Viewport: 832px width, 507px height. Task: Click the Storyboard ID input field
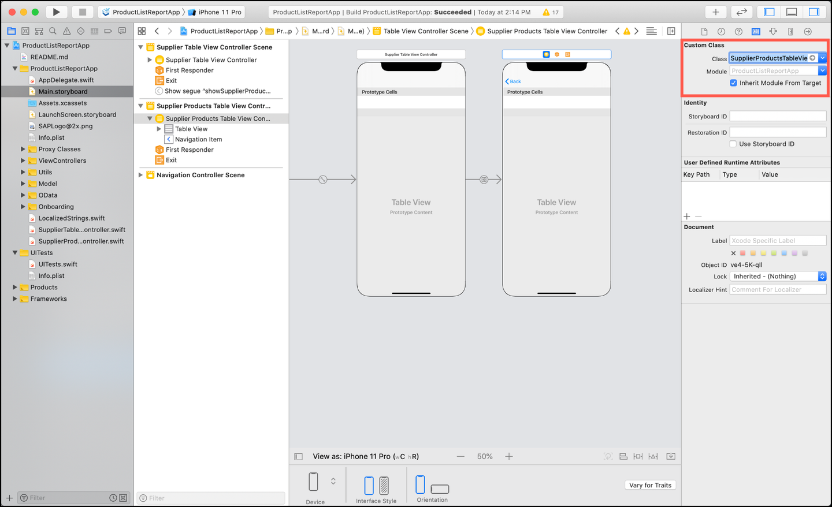(778, 116)
